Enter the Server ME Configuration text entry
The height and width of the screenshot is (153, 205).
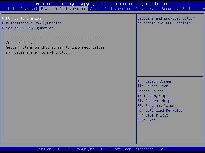pyautogui.click(x=30, y=28)
